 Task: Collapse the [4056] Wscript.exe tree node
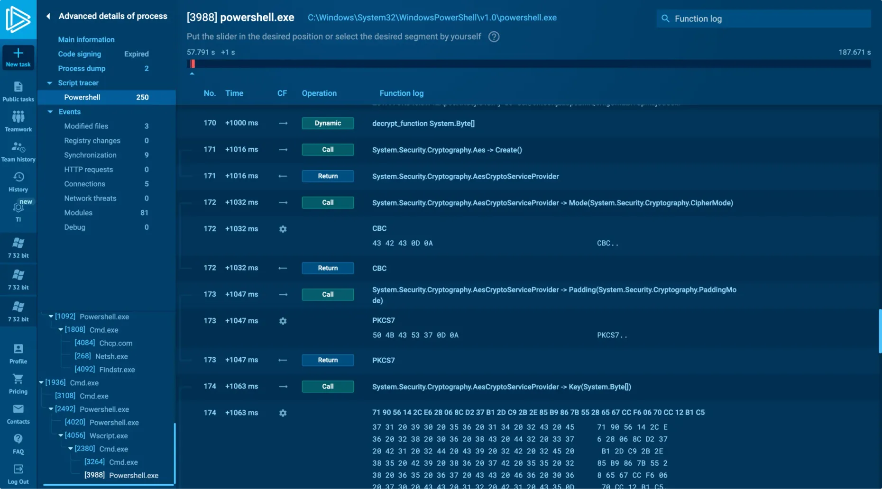61,435
